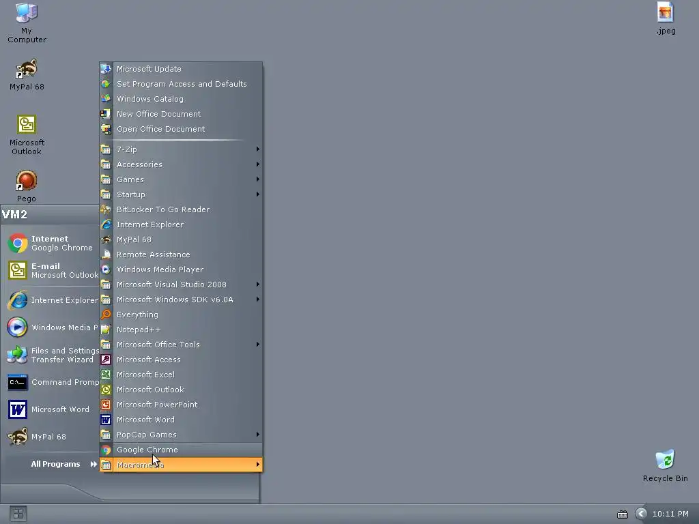Image resolution: width=699 pixels, height=524 pixels.
Task: Expand PopCap Games submenu
Action: 180,435
